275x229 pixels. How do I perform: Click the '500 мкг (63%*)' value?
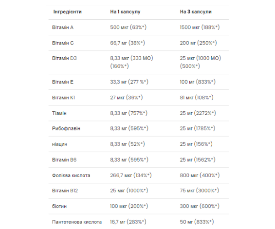pyautogui.click(x=128, y=27)
